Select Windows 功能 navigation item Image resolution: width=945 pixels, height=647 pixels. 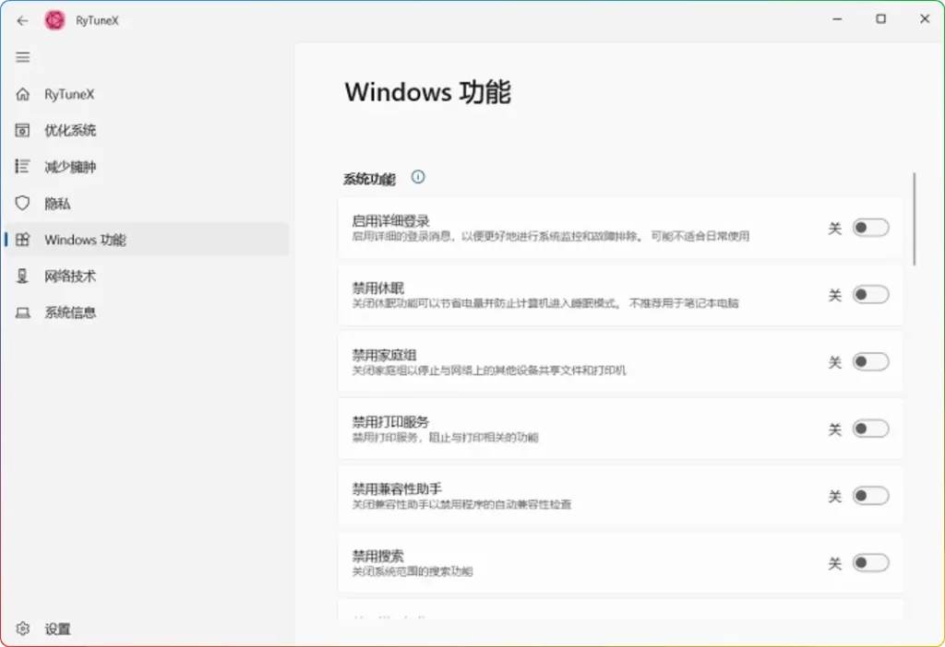(x=147, y=240)
